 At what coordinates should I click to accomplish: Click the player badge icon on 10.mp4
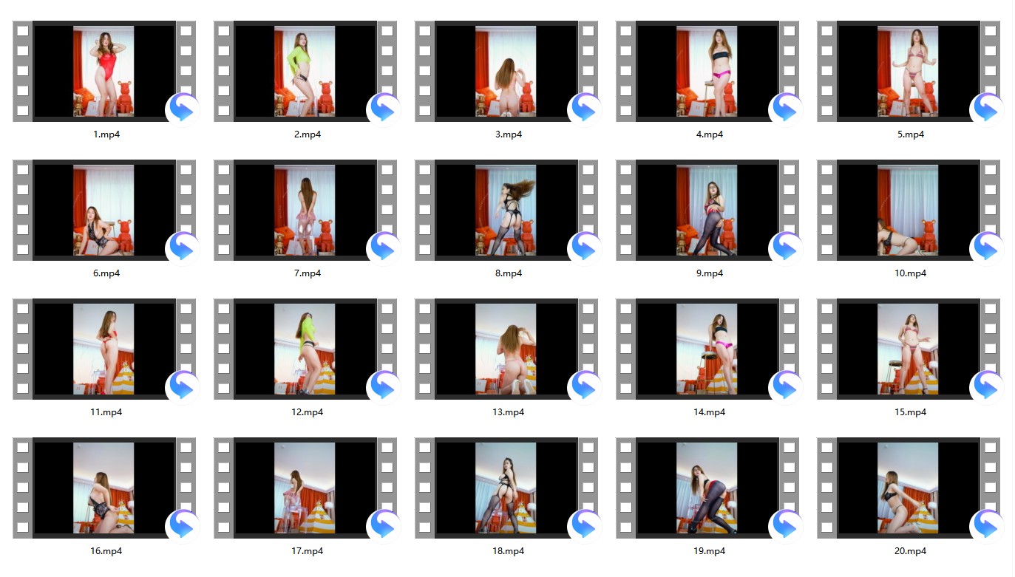pos(986,248)
